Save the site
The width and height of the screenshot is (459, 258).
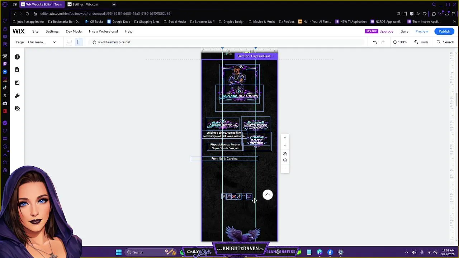pyautogui.click(x=404, y=32)
